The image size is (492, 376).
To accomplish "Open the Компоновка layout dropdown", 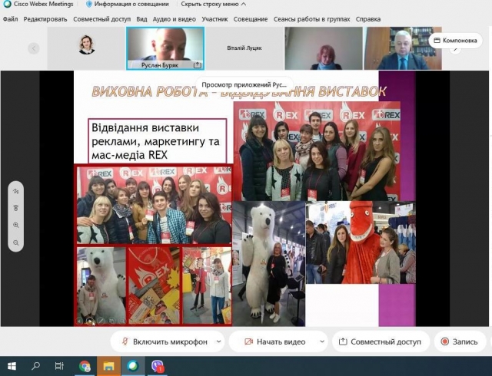I will click(x=456, y=40).
